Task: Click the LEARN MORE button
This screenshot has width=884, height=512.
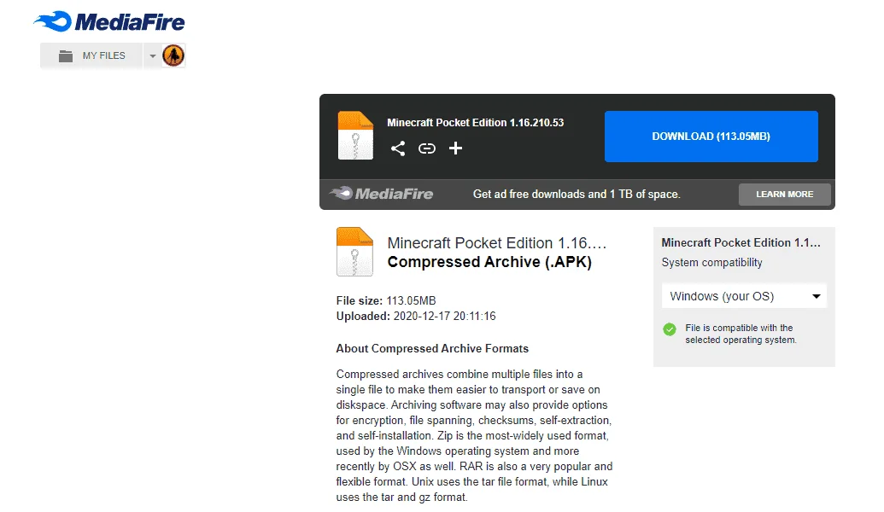Action: tap(784, 195)
